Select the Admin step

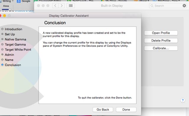point(9,55)
